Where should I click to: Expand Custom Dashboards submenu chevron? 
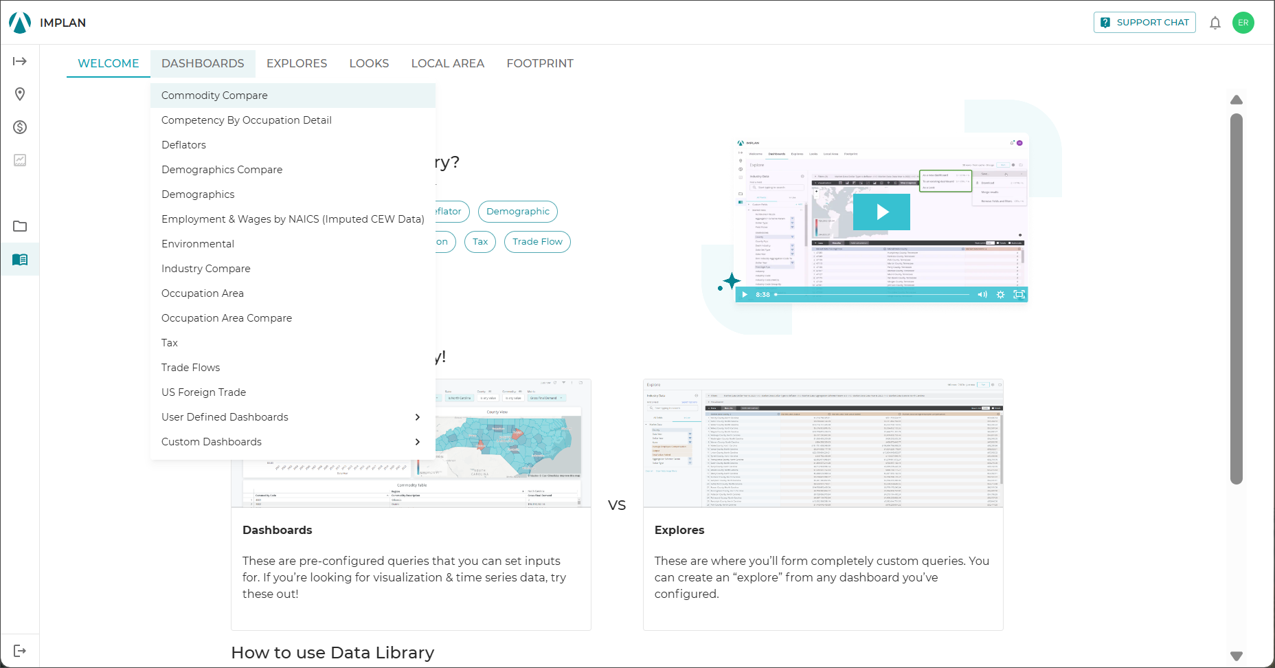tap(418, 442)
